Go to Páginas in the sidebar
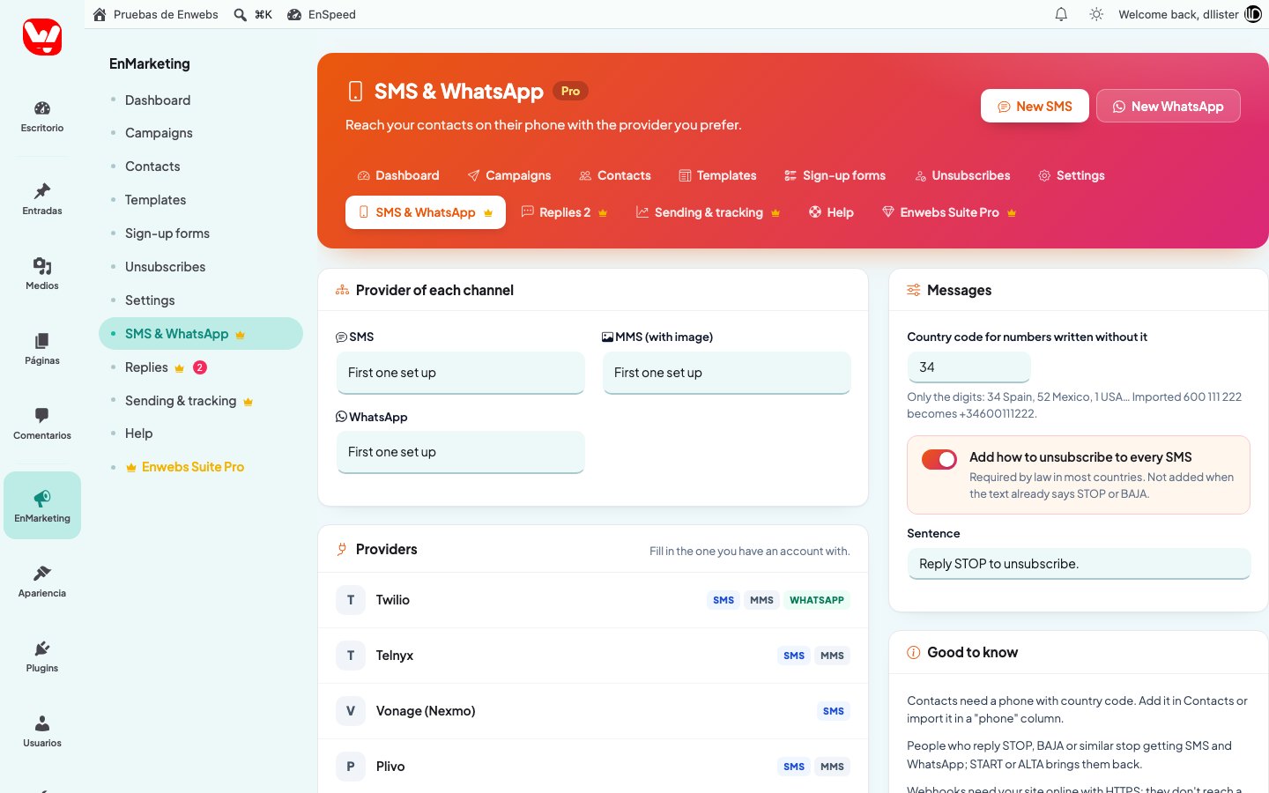 pyautogui.click(x=42, y=349)
